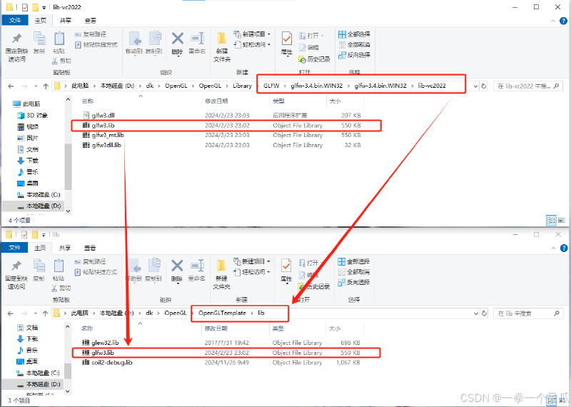This screenshot has height=407, width=571.
Task: Click Select all (全部选择) in lib-vc2022 window
Action: (354, 34)
